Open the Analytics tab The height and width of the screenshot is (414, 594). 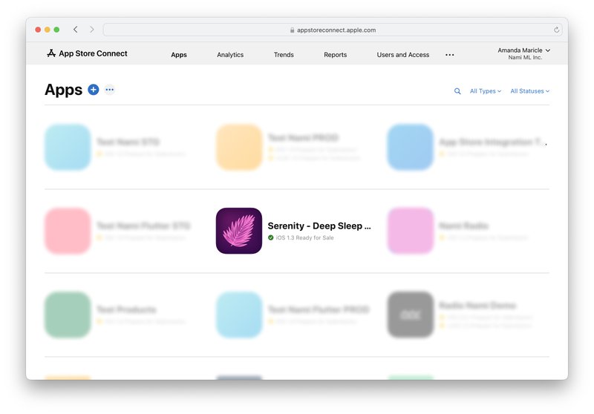click(x=230, y=54)
